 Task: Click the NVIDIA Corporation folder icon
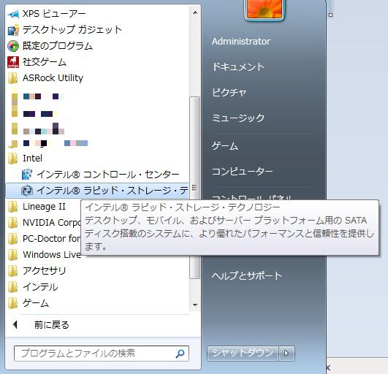(13, 223)
